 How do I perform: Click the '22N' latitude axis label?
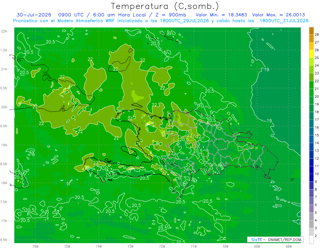[x=4, y=31]
